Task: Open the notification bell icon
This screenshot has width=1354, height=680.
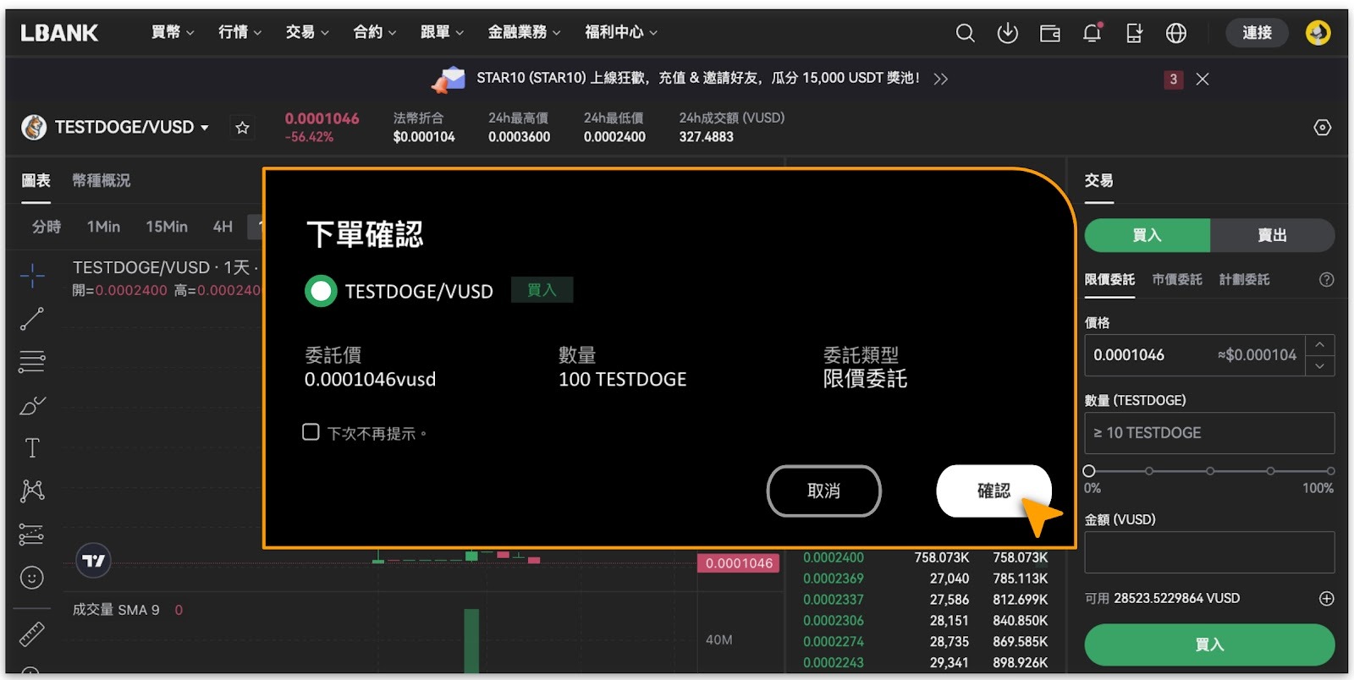Action: [x=1092, y=33]
